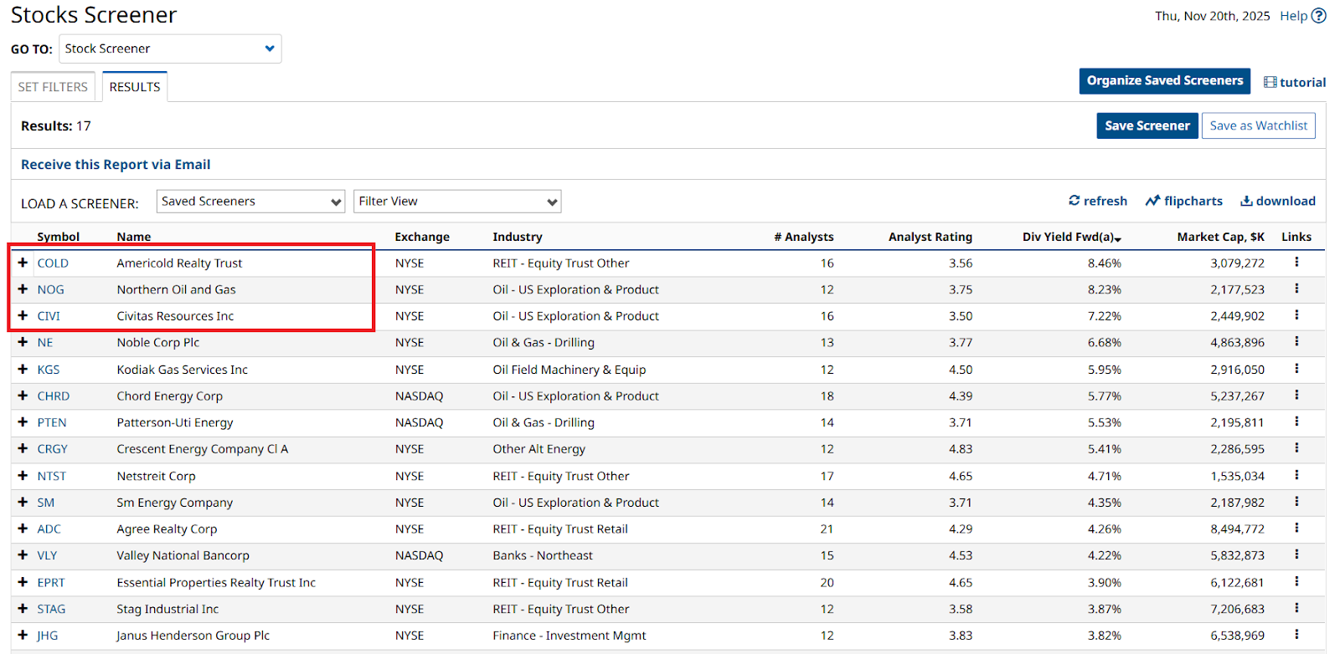Open the Filter View dropdown
The width and height of the screenshot is (1340, 654).
[x=457, y=202]
